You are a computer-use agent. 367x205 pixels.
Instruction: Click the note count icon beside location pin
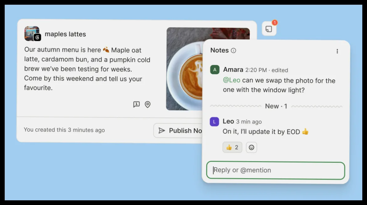click(x=136, y=104)
